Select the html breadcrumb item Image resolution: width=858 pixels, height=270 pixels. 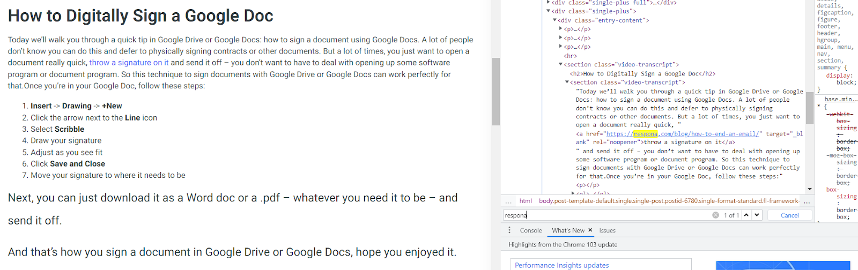pos(526,201)
